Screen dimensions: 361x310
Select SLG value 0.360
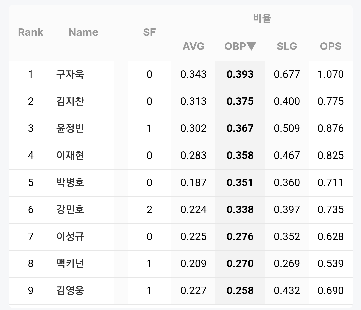pos(287,183)
